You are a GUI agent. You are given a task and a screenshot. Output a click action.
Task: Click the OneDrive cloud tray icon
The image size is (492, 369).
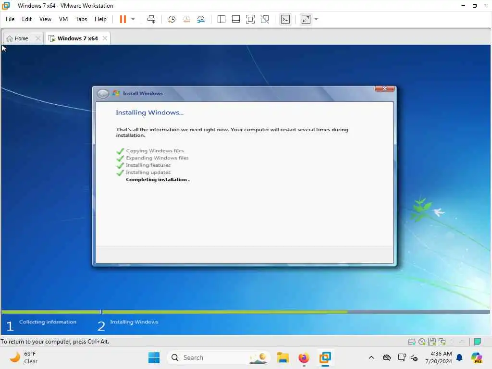387,357
